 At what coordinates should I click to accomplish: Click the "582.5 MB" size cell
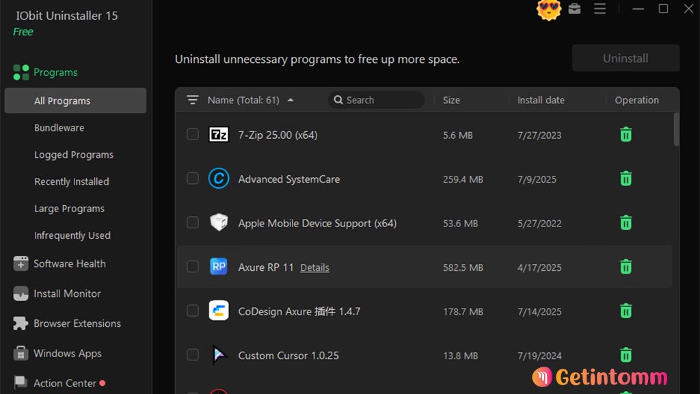[x=463, y=267]
